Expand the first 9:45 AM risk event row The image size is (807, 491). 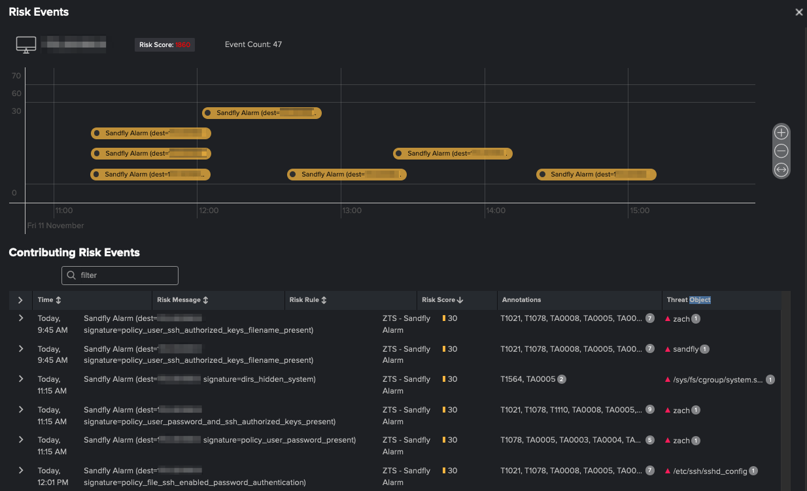pyautogui.click(x=20, y=318)
